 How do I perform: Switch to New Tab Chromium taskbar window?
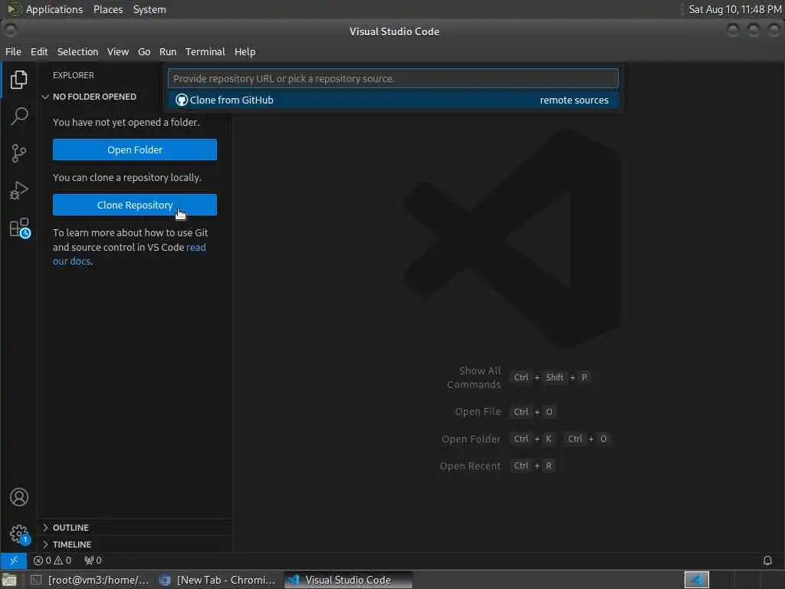[x=218, y=580]
